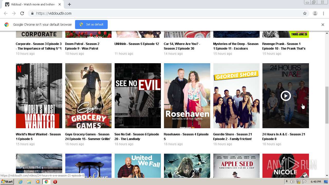Dismiss the default browser notification bar
The image size is (329, 185).
323,25
